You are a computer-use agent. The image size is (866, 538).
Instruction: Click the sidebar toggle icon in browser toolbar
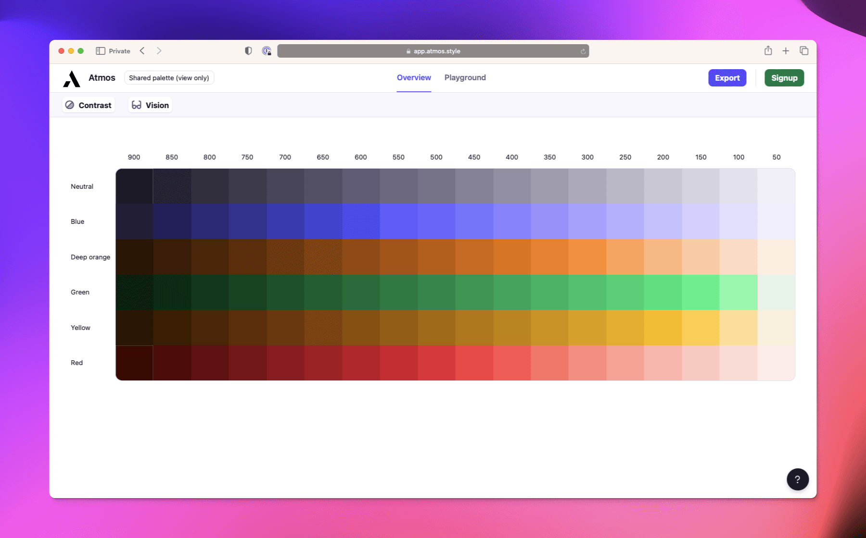pos(101,50)
